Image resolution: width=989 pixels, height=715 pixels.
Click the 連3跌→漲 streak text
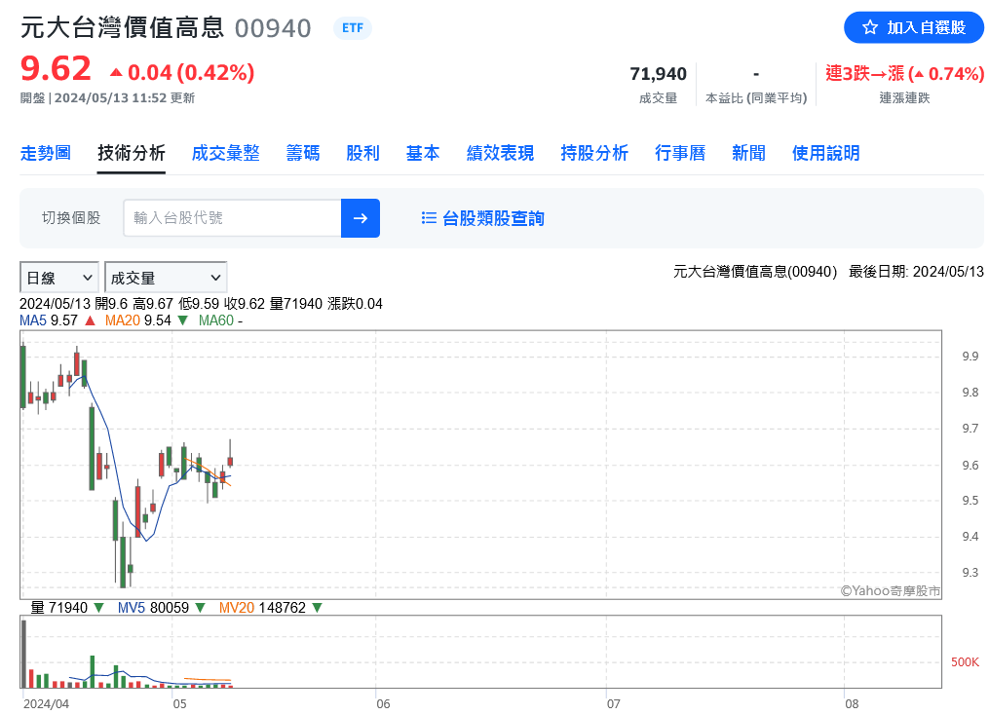tap(905, 74)
